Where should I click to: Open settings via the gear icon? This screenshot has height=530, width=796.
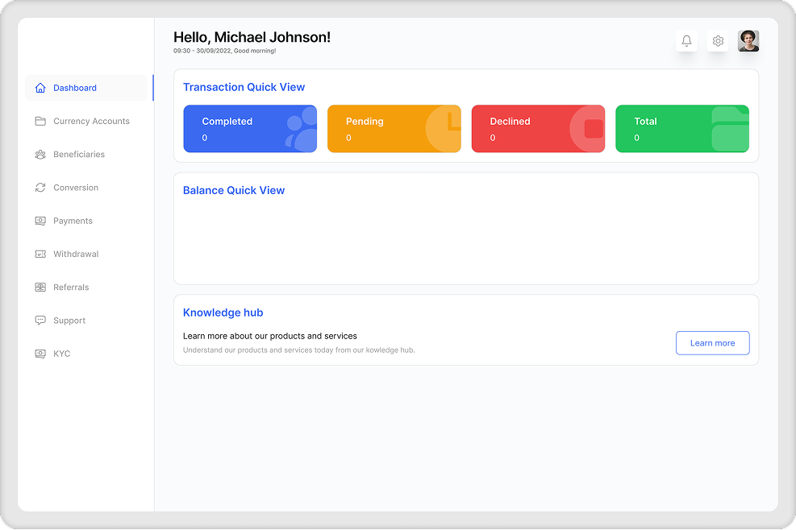pos(718,40)
